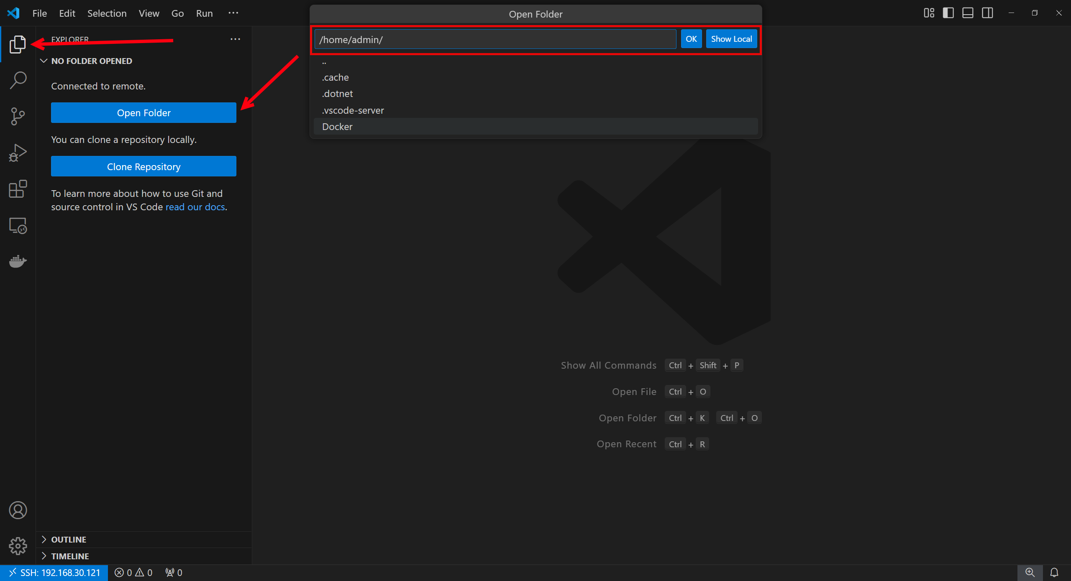
Task: Open the Run menu
Action: coord(204,13)
